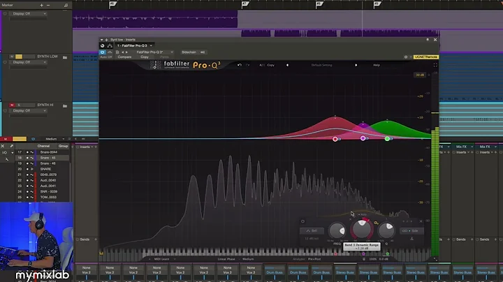The image size is (503, 282).
Task: Toggle the Sidechain button
Action: click(x=189, y=52)
